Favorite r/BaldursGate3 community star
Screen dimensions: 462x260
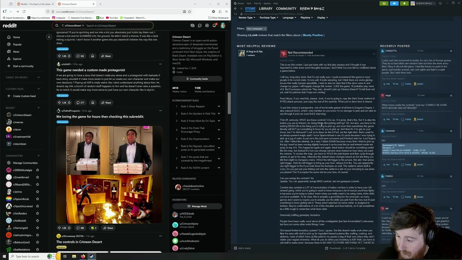37,242
